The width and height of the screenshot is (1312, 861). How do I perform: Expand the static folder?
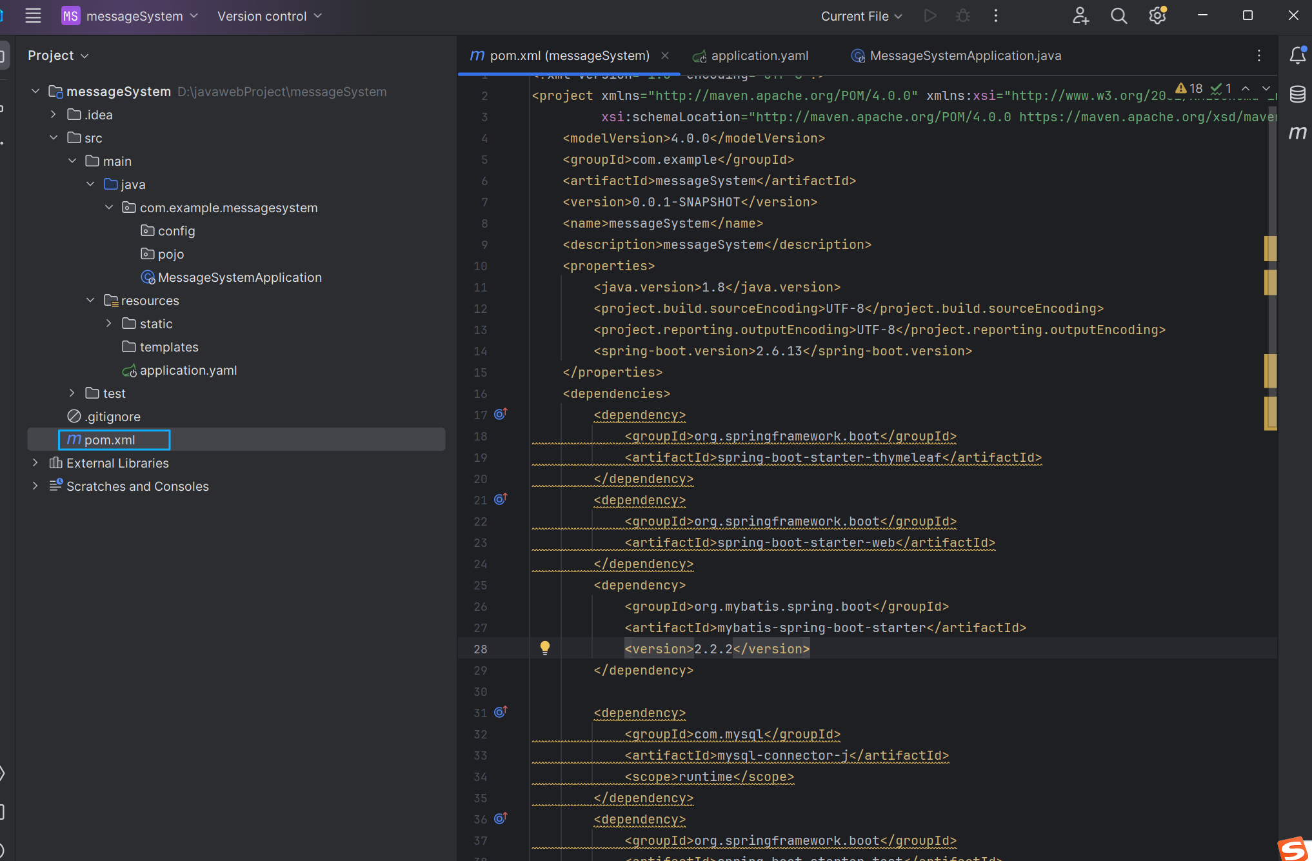pyautogui.click(x=109, y=324)
